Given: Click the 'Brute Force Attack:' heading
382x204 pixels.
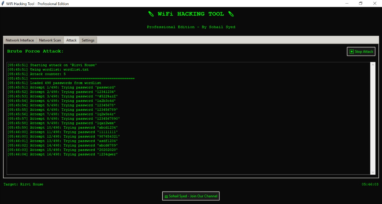Looking at the screenshot, I should pos(35,51).
